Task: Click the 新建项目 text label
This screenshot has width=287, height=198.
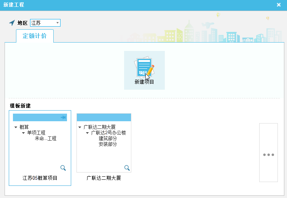Action: click(x=144, y=82)
